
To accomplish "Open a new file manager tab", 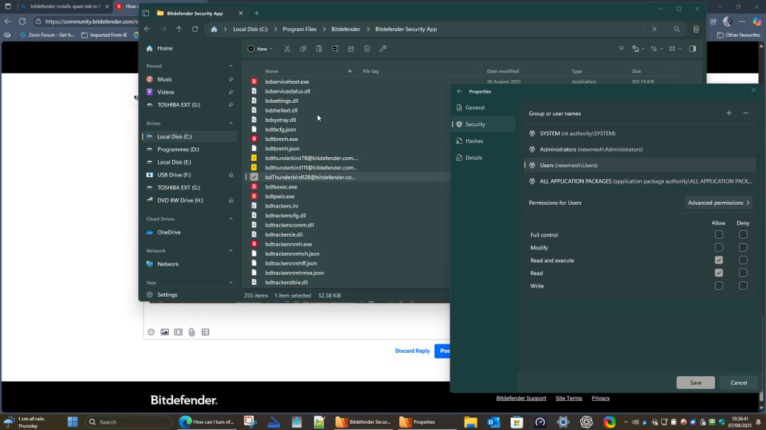I will [x=257, y=13].
